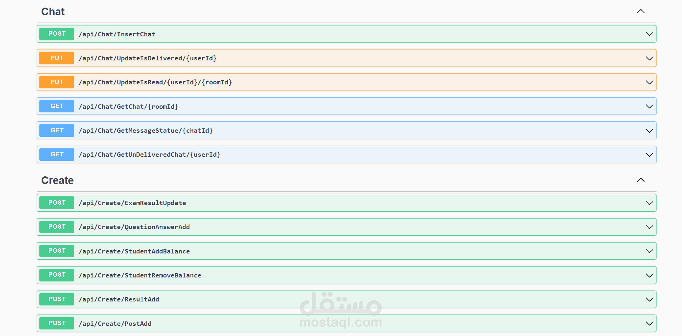Collapse the Create section chevron

pos(641,180)
